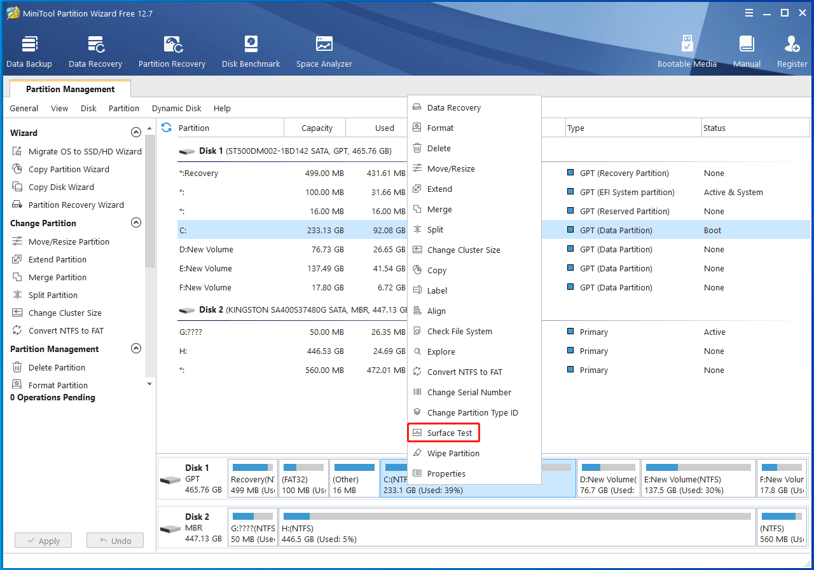Select the H:(NTFS) block in the Disk 2 map
The width and height of the screenshot is (814, 570).
coord(517,527)
